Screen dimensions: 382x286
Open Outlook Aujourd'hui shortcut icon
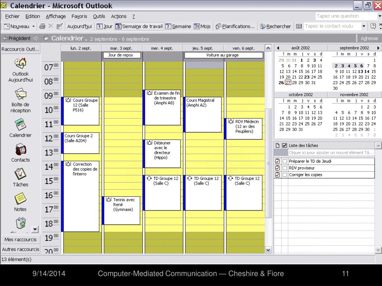coord(21,63)
